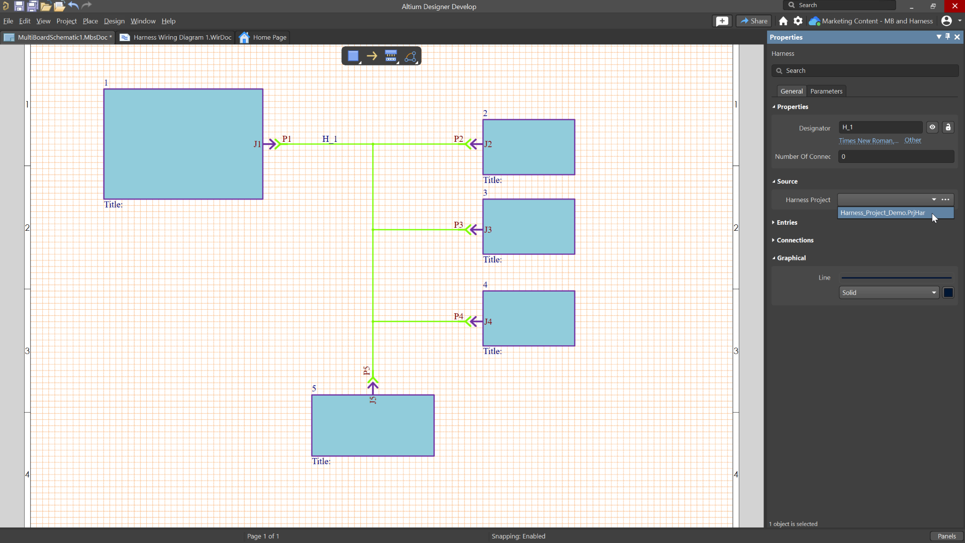This screenshot has height=543, width=965.
Task: Collapse the Graphical section
Action: point(791,258)
